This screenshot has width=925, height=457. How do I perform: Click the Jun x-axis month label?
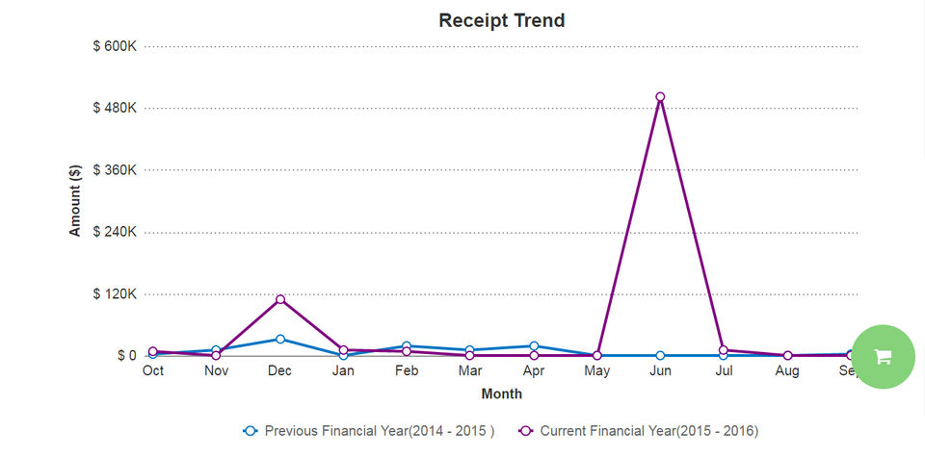660,370
